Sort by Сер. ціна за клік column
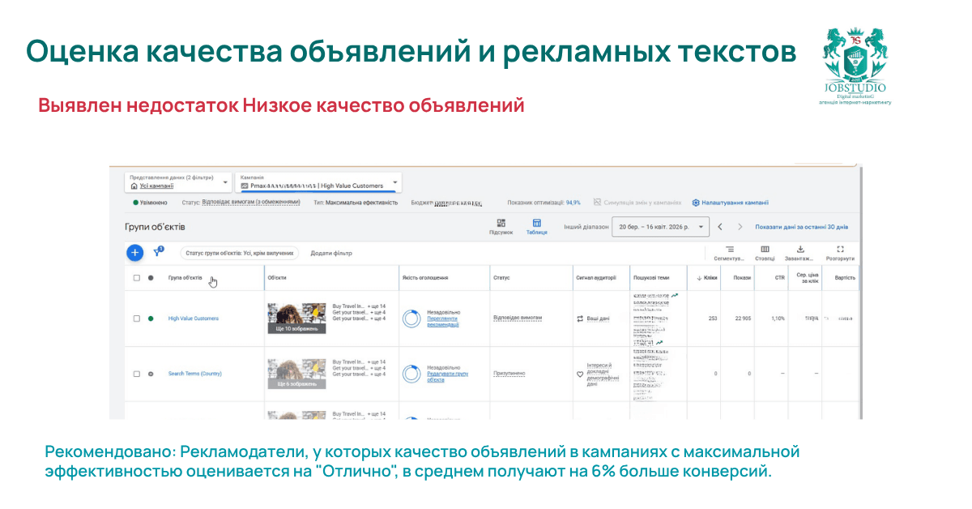This screenshot has height=509, width=972. tap(807, 277)
